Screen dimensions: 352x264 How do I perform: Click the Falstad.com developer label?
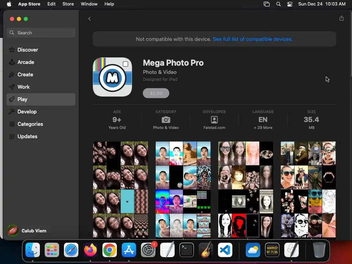[214, 128]
